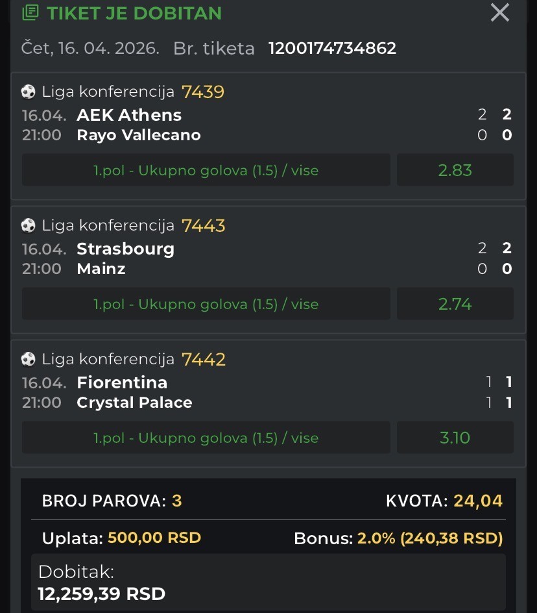The height and width of the screenshot is (613, 537).
Task: Click the soccer ball icon for match 7443
Action: (29, 226)
